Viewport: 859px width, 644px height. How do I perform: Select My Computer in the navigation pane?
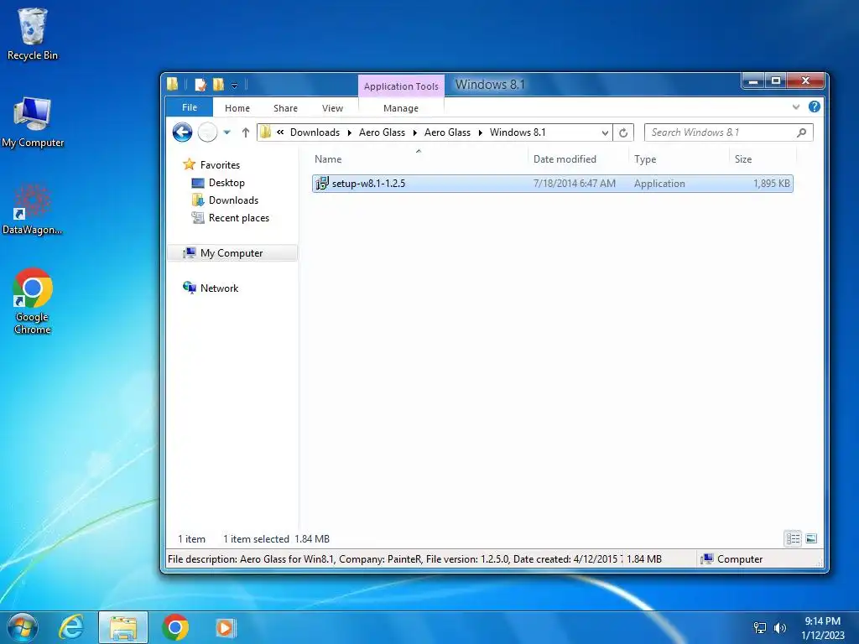(232, 253)
